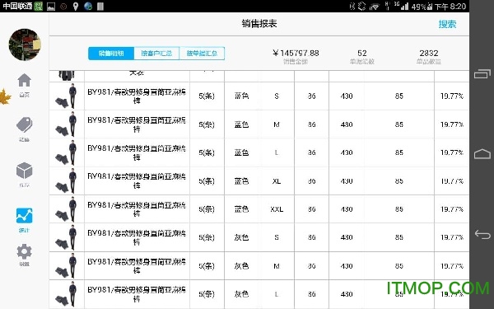This screenshot has height=309, width=494.
Task: Select BY981 product name in 蓝色 S row
Action: (137, 96)
